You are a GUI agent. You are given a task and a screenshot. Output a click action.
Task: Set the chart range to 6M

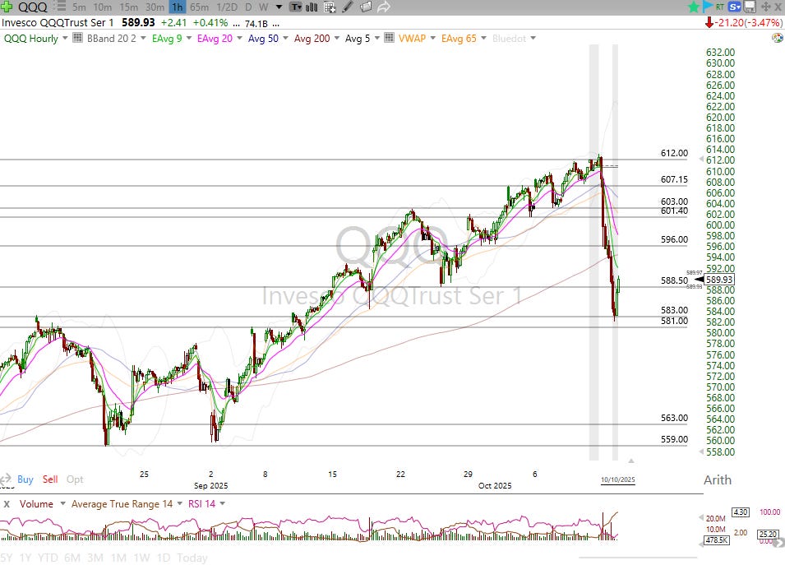tap(72, 558)
